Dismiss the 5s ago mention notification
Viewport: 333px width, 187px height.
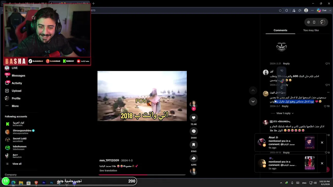(x=322, y=163)
